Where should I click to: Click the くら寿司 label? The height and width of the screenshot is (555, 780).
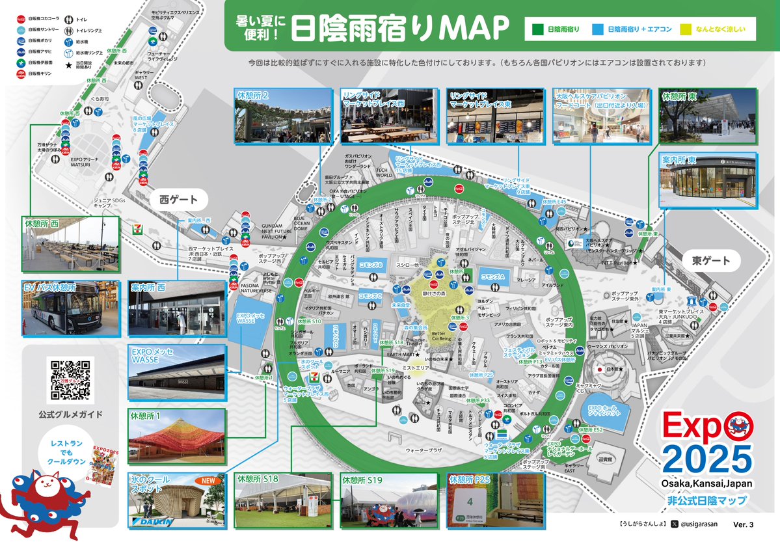(x=100, y=99)
